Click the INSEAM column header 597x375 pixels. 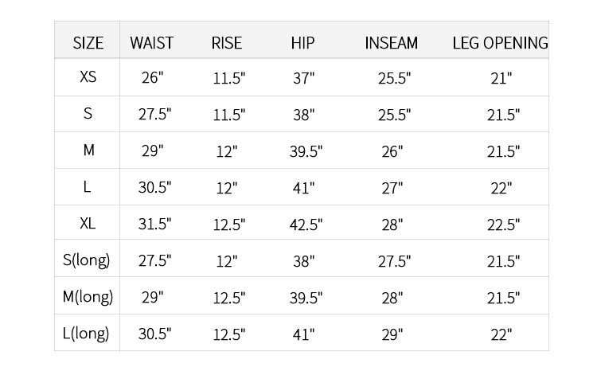point(391,43)
